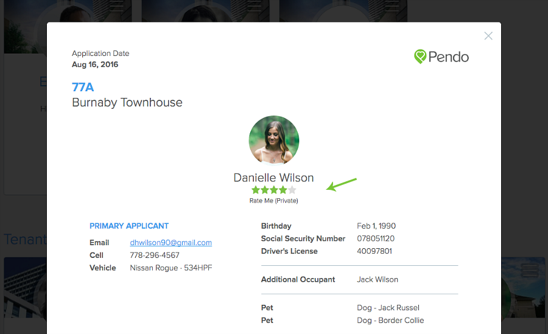Select the cell number 778-296-4567
The width and height of the screenshot is (548, 334).
(155, 255)
